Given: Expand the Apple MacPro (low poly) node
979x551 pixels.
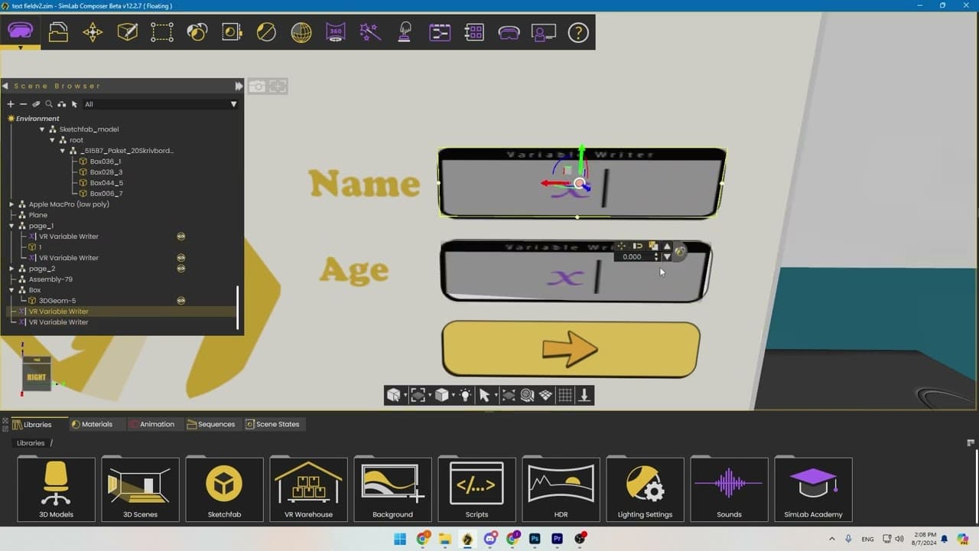Looking at the screenshot, I should click(11, 204).
